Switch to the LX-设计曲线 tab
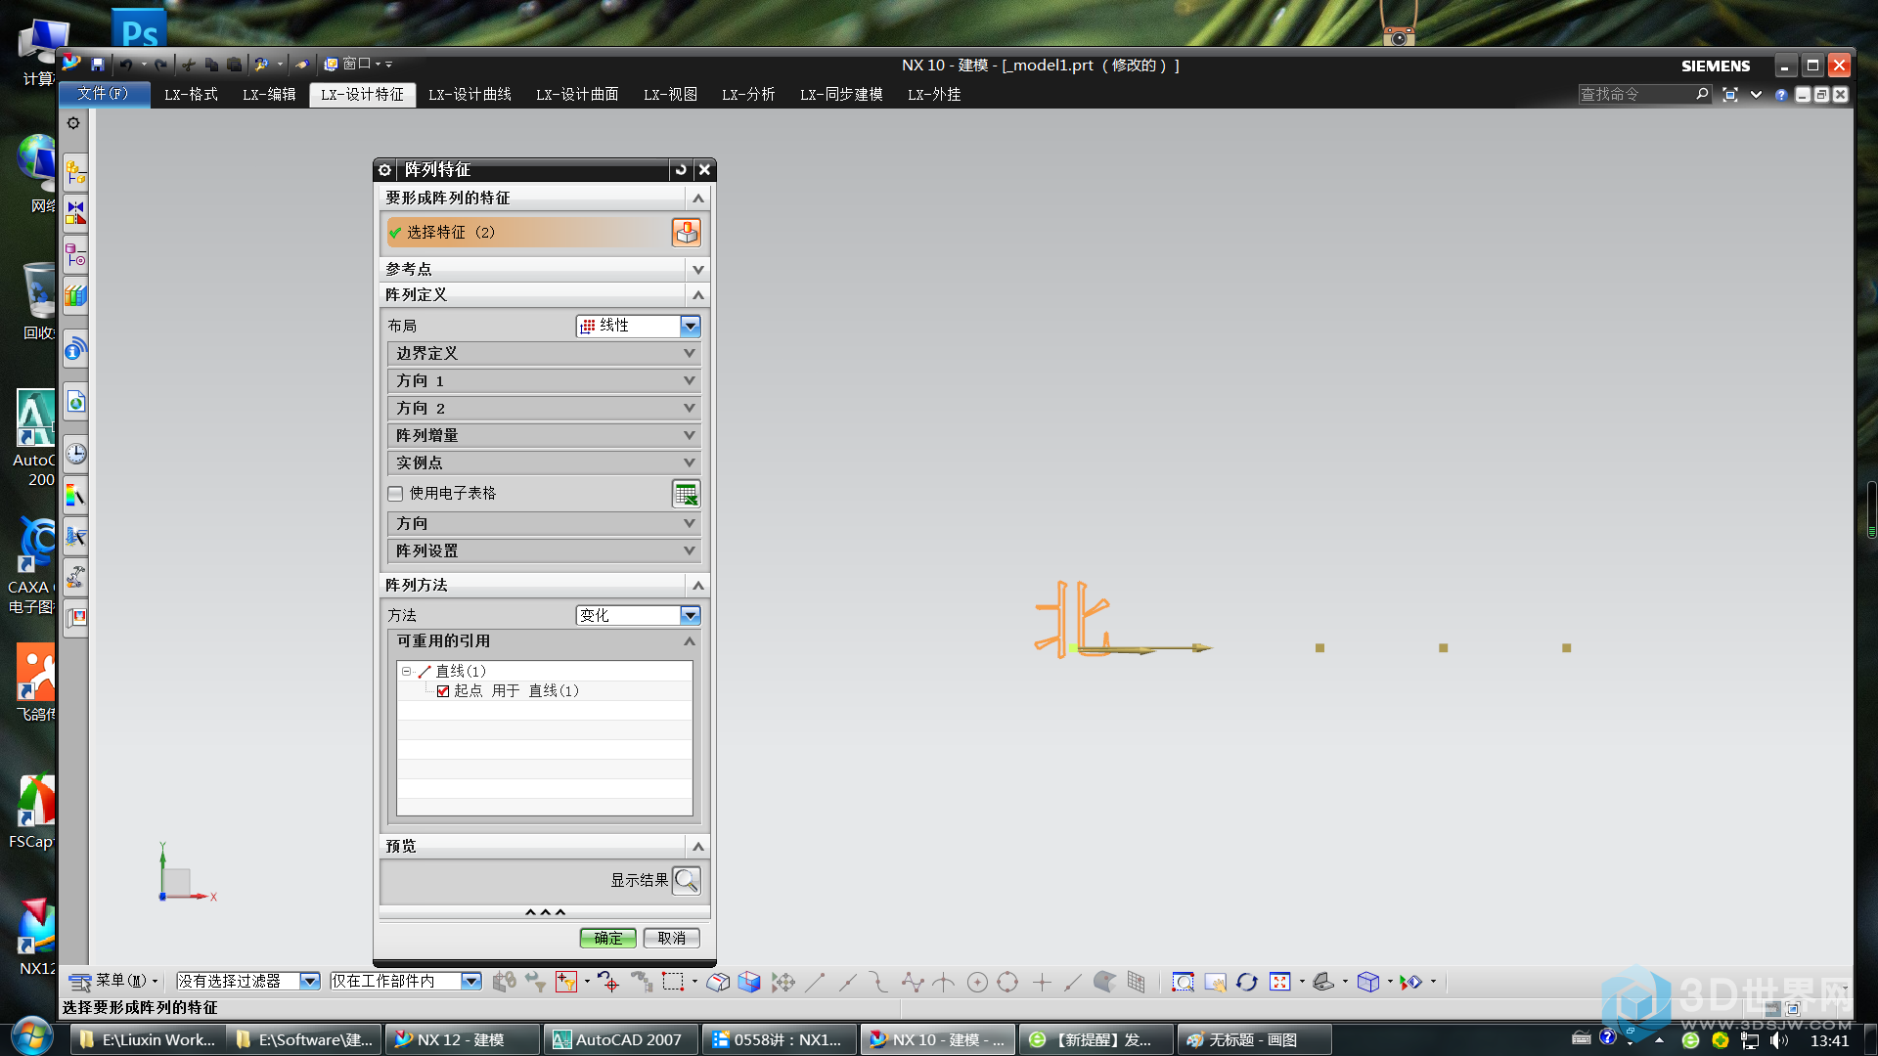Image resolution: width=1878 pixels, height=1056 pixels. (x=469, y=95)
